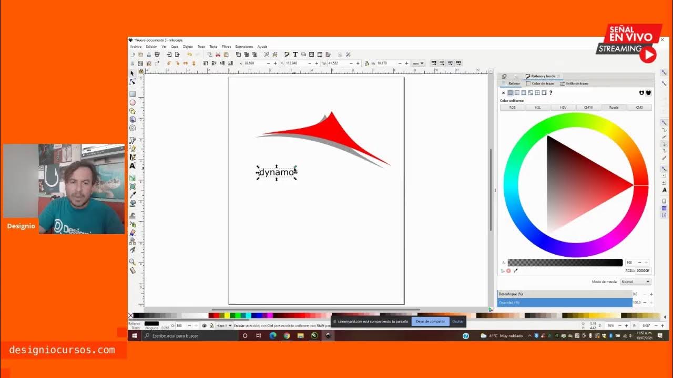Increase H height value with plus
This screenshot has width=673, height=378.
[406, 63]
